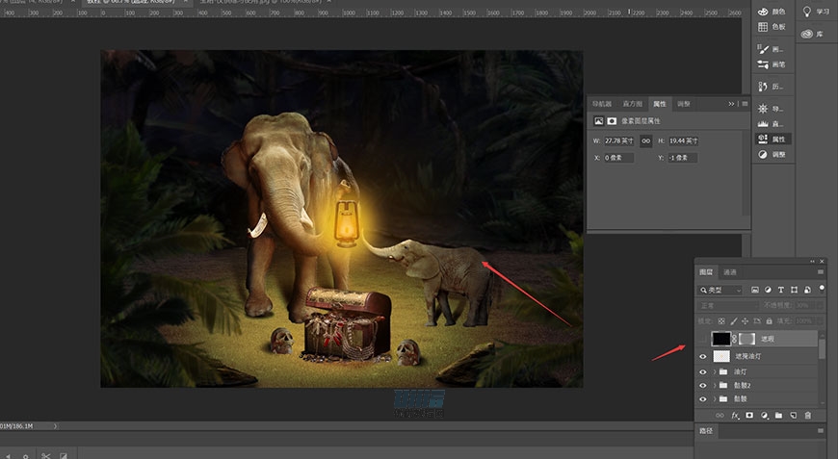Open the Histogram icon in the dock

(763, 124)
